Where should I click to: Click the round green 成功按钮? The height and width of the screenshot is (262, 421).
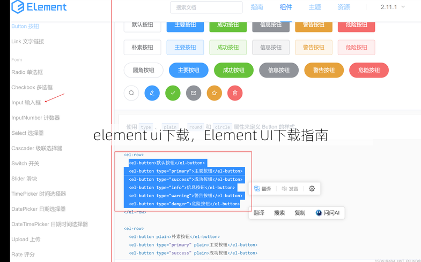click(x=234, y=70)
